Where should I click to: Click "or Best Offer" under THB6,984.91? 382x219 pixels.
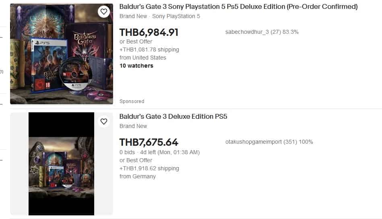[x=136, y=41]
